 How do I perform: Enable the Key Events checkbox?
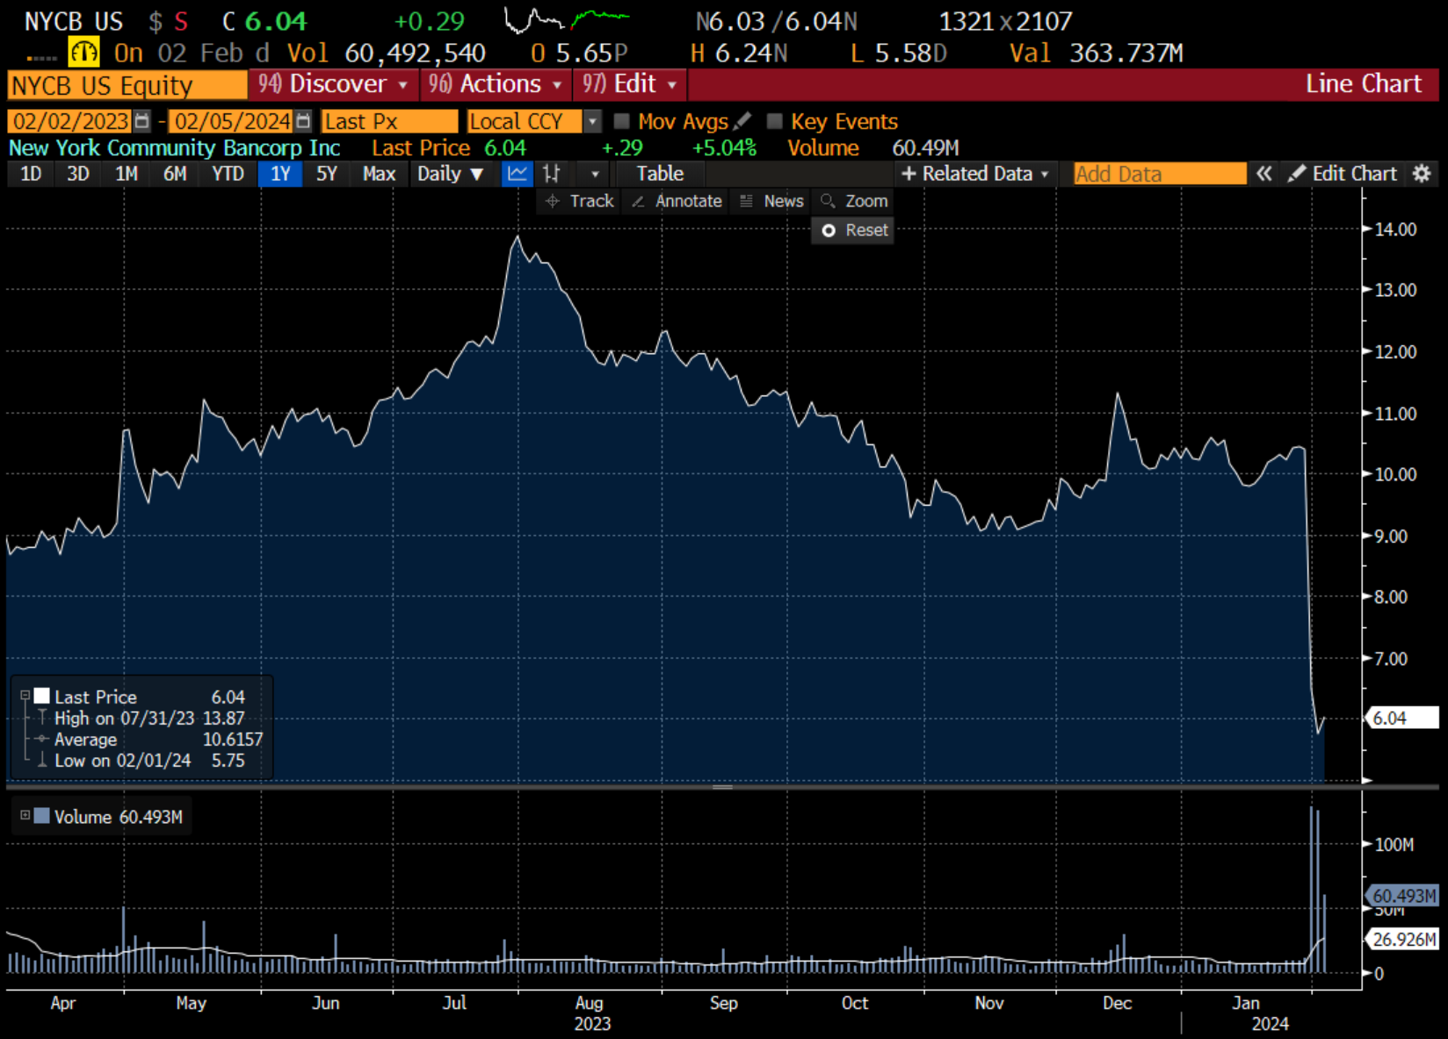point(775,121)
